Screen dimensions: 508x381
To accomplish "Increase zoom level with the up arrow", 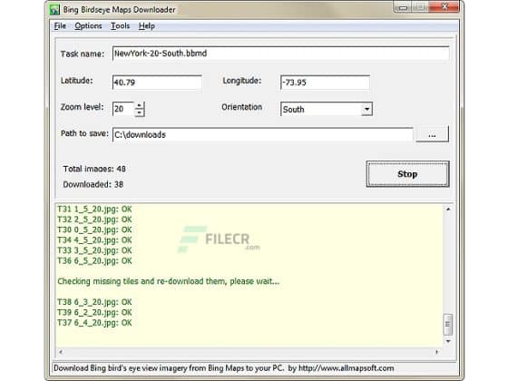I will (x=140, y=105).
